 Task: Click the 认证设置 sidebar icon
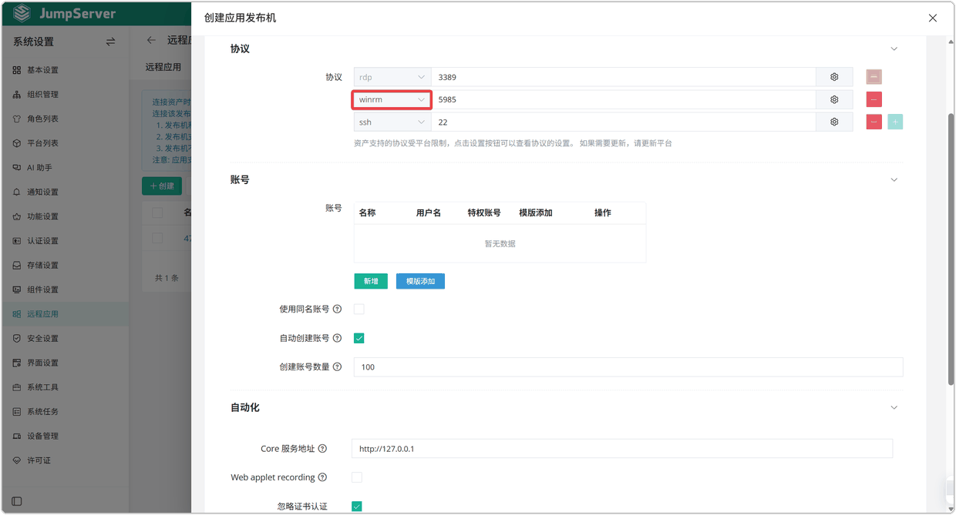17,241
